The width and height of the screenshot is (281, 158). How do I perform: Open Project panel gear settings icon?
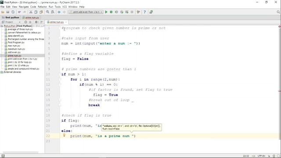tap(36, 22)
